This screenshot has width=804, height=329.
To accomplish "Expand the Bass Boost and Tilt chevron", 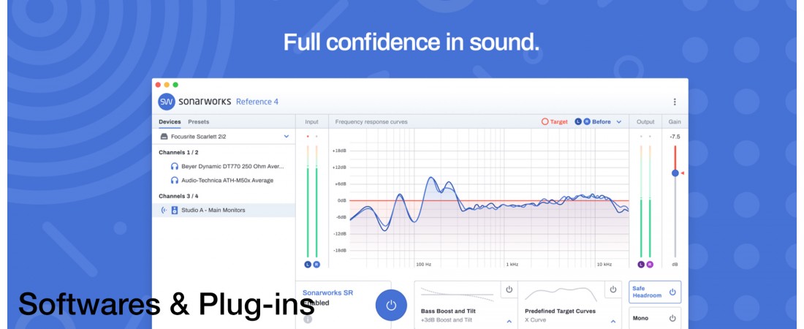I will (509, 321).
